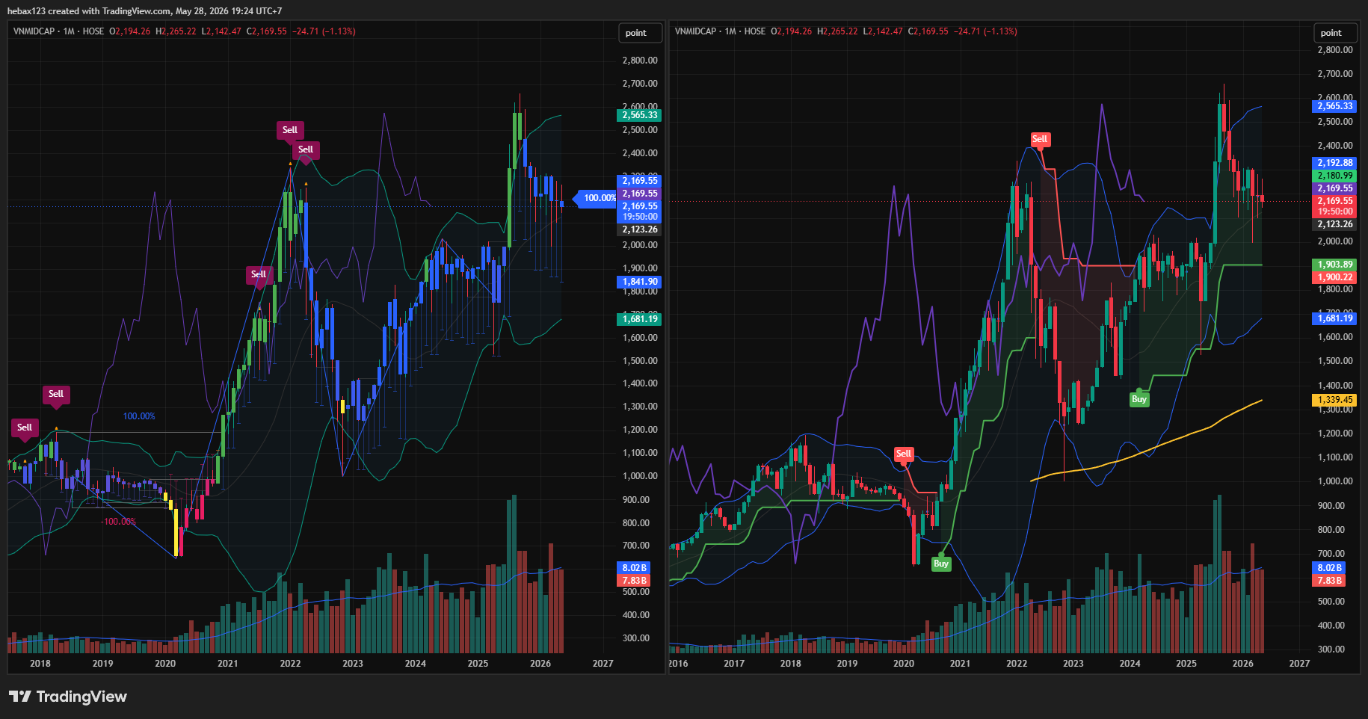Click 2021 on the right chart time axis

960,664
